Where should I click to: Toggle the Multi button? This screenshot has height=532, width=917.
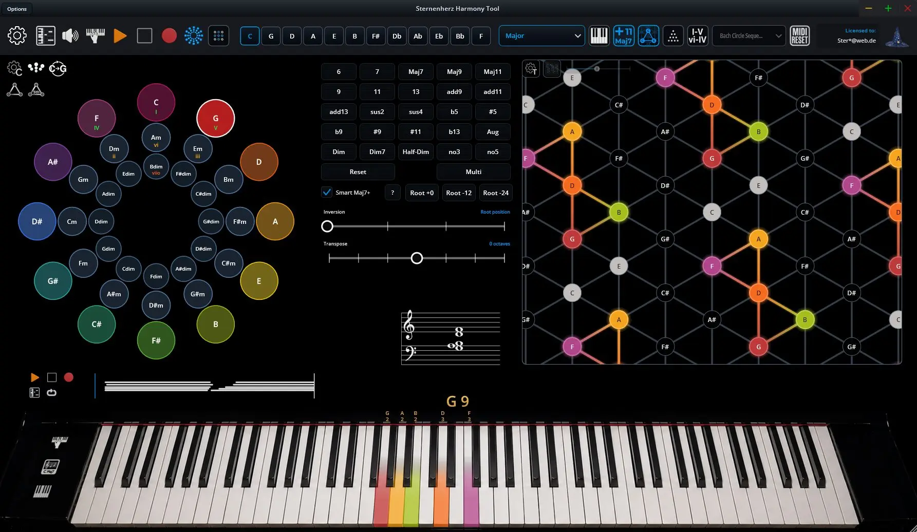point(474,172)
